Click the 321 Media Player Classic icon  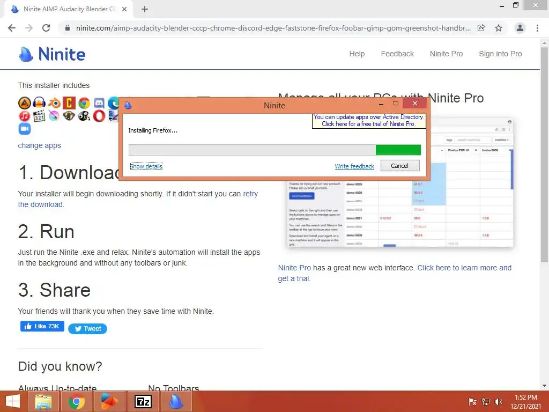pos(39,116)
